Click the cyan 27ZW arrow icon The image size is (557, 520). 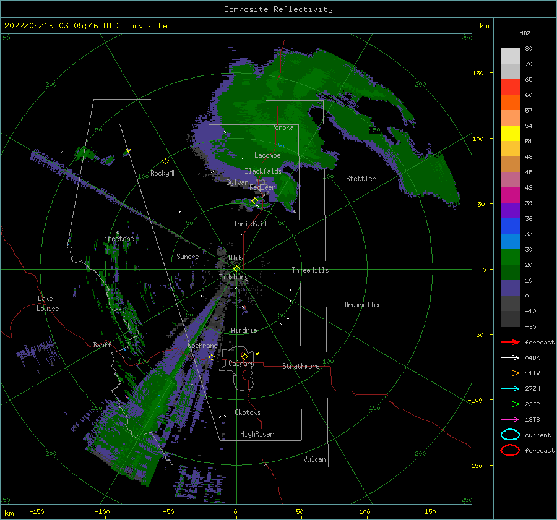coord(510,389)
